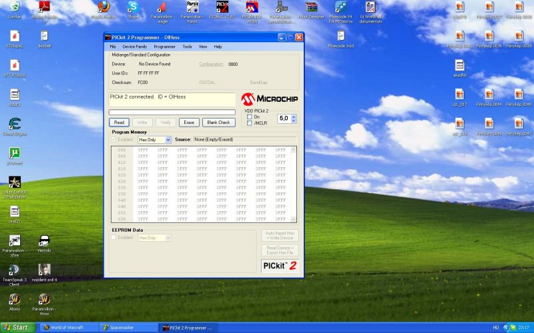Click the Start button on taskbar
The image size is (534, 333).
pyautogui.click(x=18, y=328)
